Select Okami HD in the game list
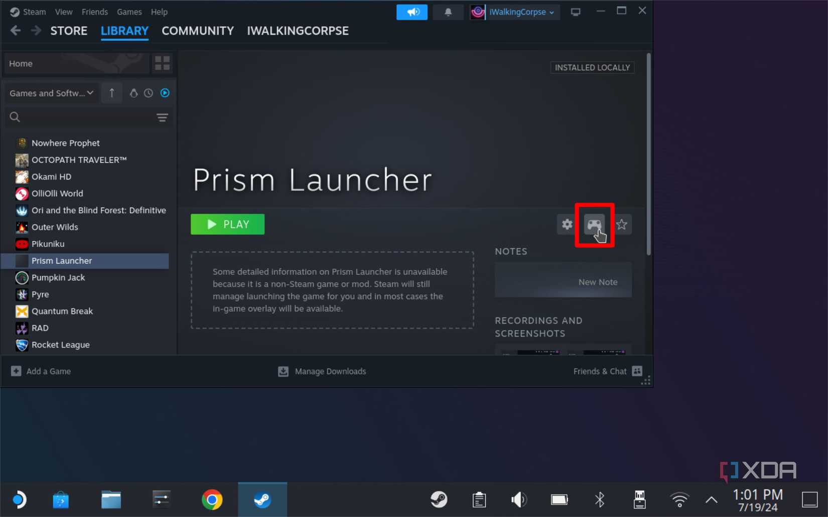Image resolution: width=828 pixels, height=517 pixels. click(85, 177)
